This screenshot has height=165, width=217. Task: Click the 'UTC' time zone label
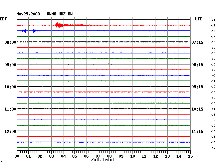pyautogui.click(x=198, y=19)
